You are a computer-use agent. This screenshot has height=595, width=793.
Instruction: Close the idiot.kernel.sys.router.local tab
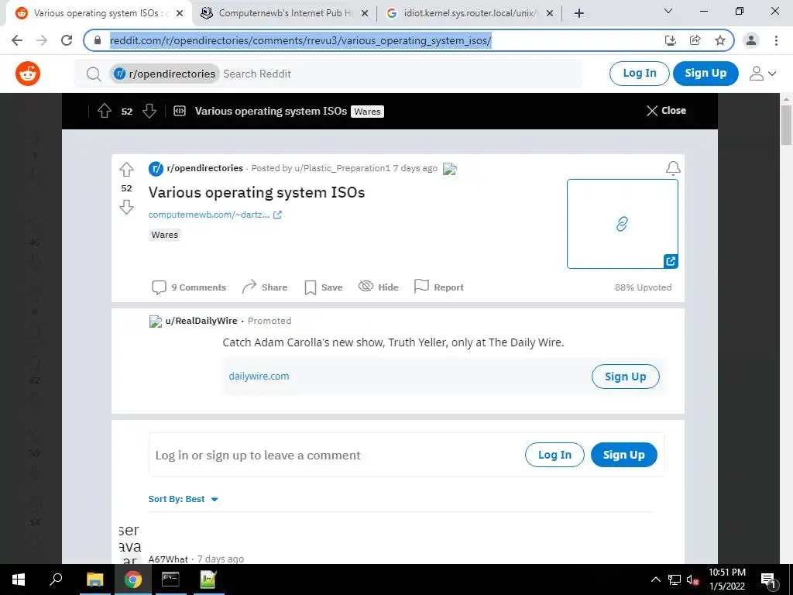(x=550, y=13)
